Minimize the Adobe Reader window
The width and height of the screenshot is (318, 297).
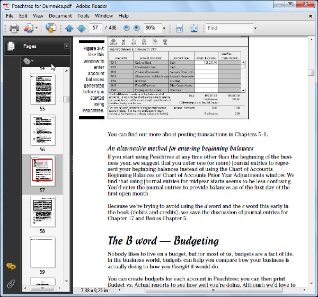coord(279,4)
